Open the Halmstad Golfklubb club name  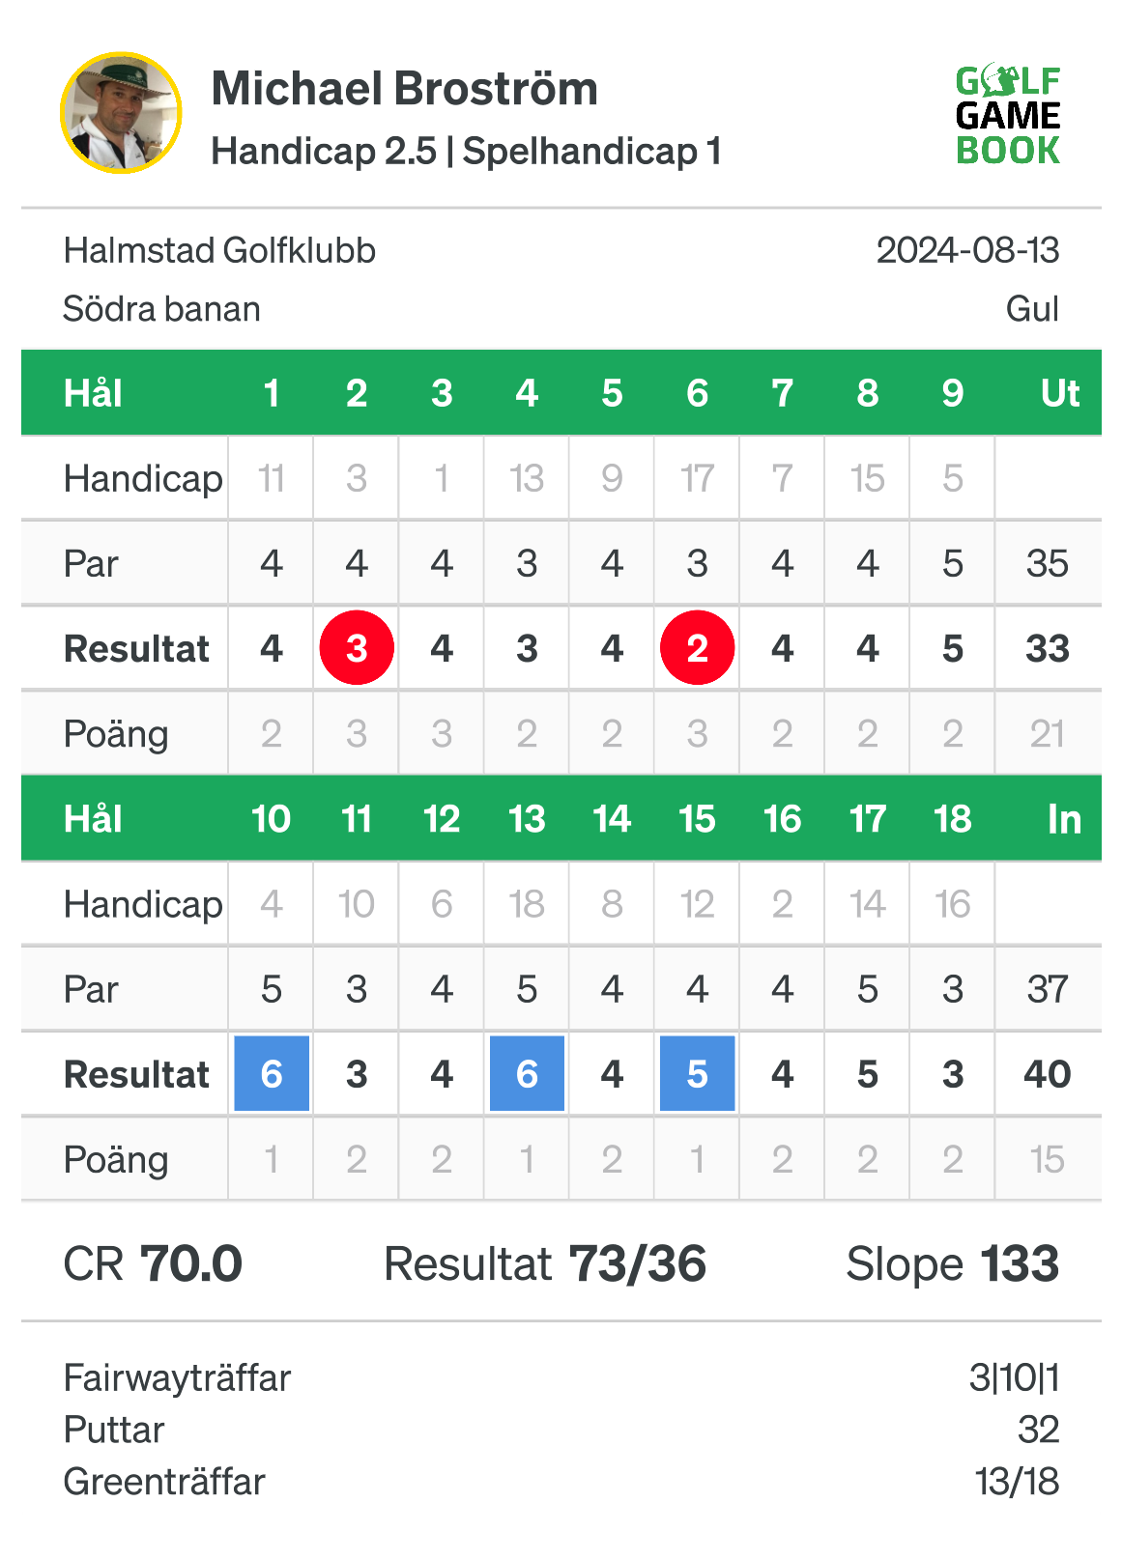tap(219, 251)
